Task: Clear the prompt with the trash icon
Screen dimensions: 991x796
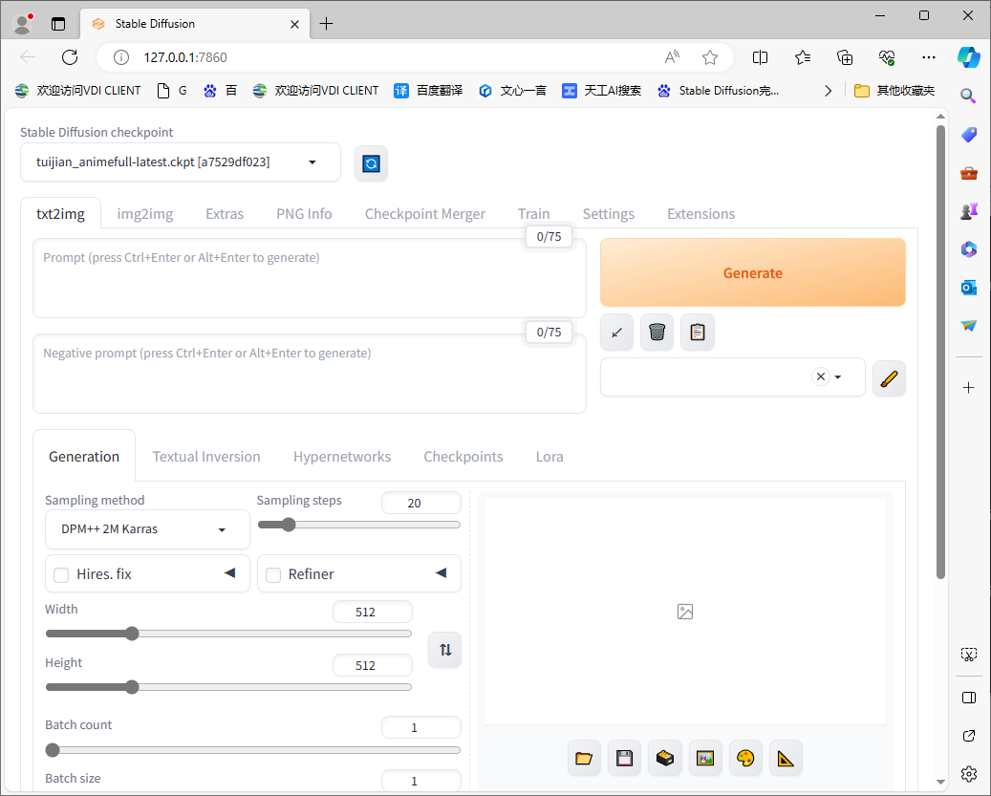Action: pyautogui.click(x=657, y=332)
